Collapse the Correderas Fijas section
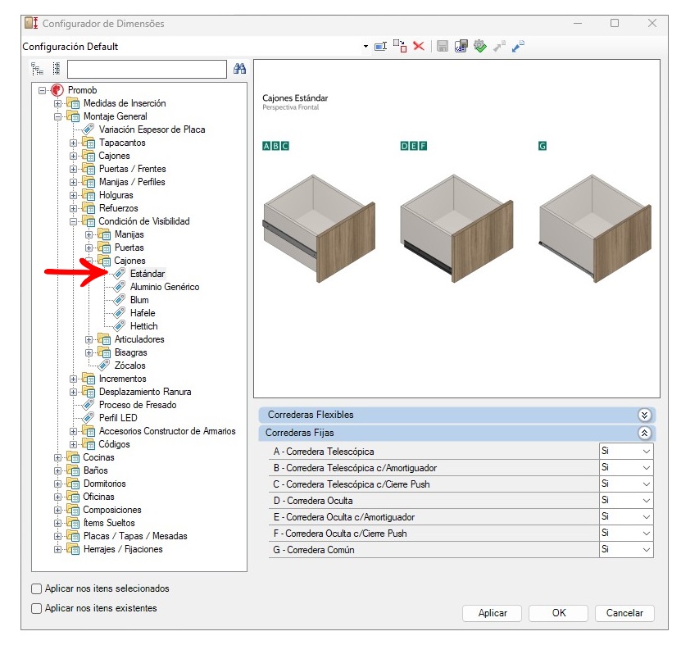This screenshot has height=645, width=681. pos(644,433)
